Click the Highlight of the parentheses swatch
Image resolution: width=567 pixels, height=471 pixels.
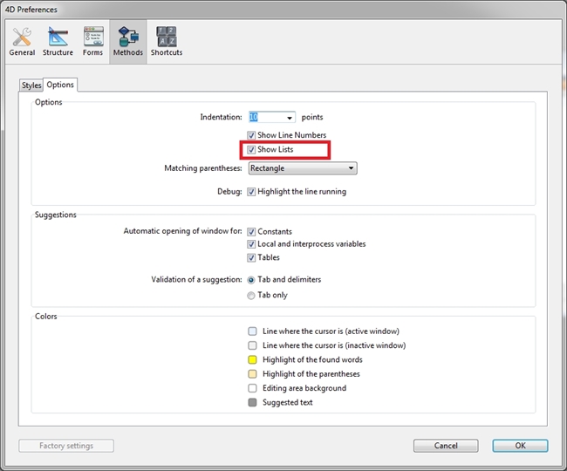click(x=252, y=374)
